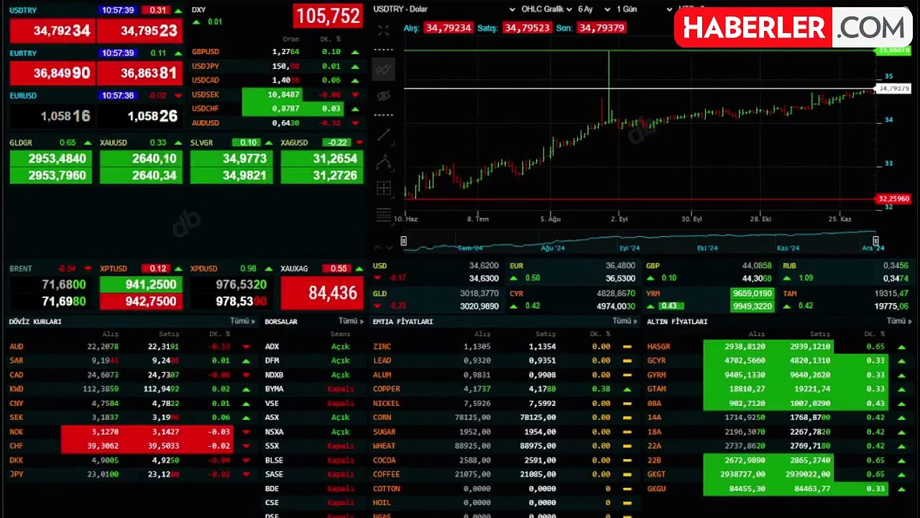Open Tümü link in Borsalar panel
Screen dimensions: 920x518
click(351, 322)
